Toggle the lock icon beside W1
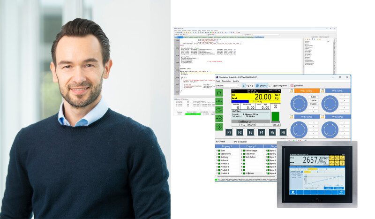Viewport: 375px width, 219px height. coord(291,91)
